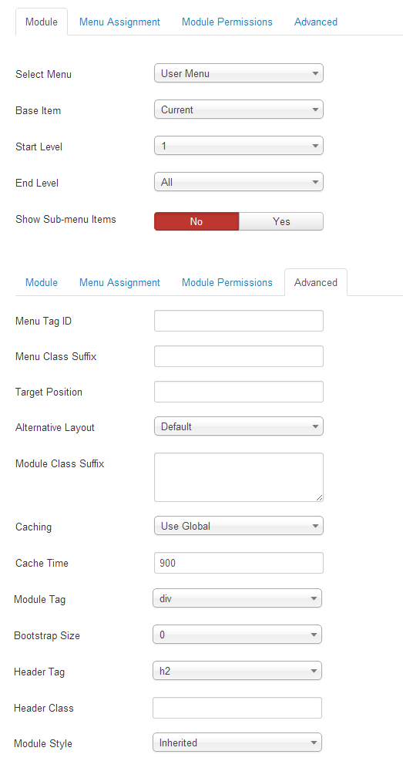
Task: Switch to Menu Assignment tab in top bar
Action: (119, 22)
